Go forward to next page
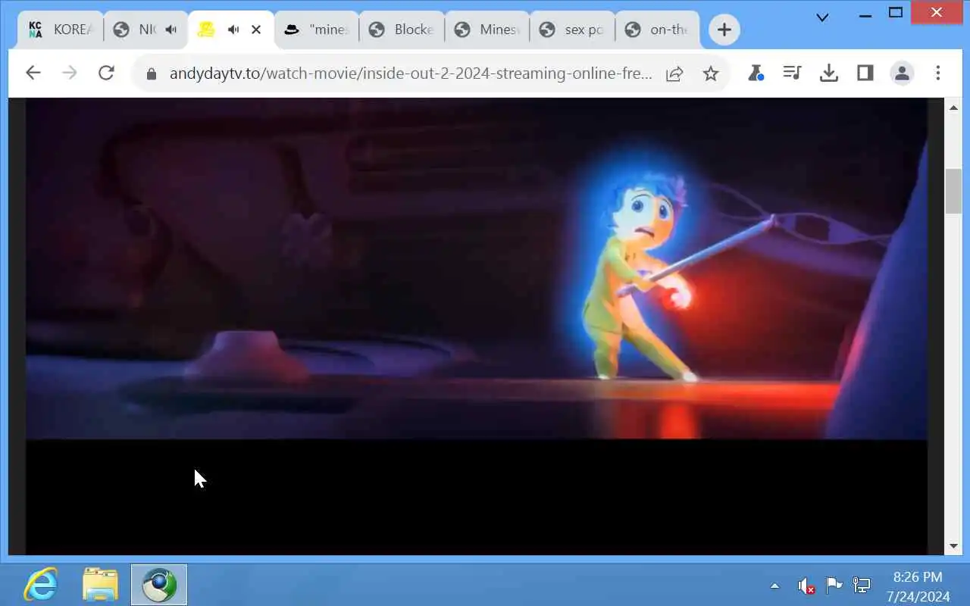This screenshot has height=606, width=970. click(69, 73)
